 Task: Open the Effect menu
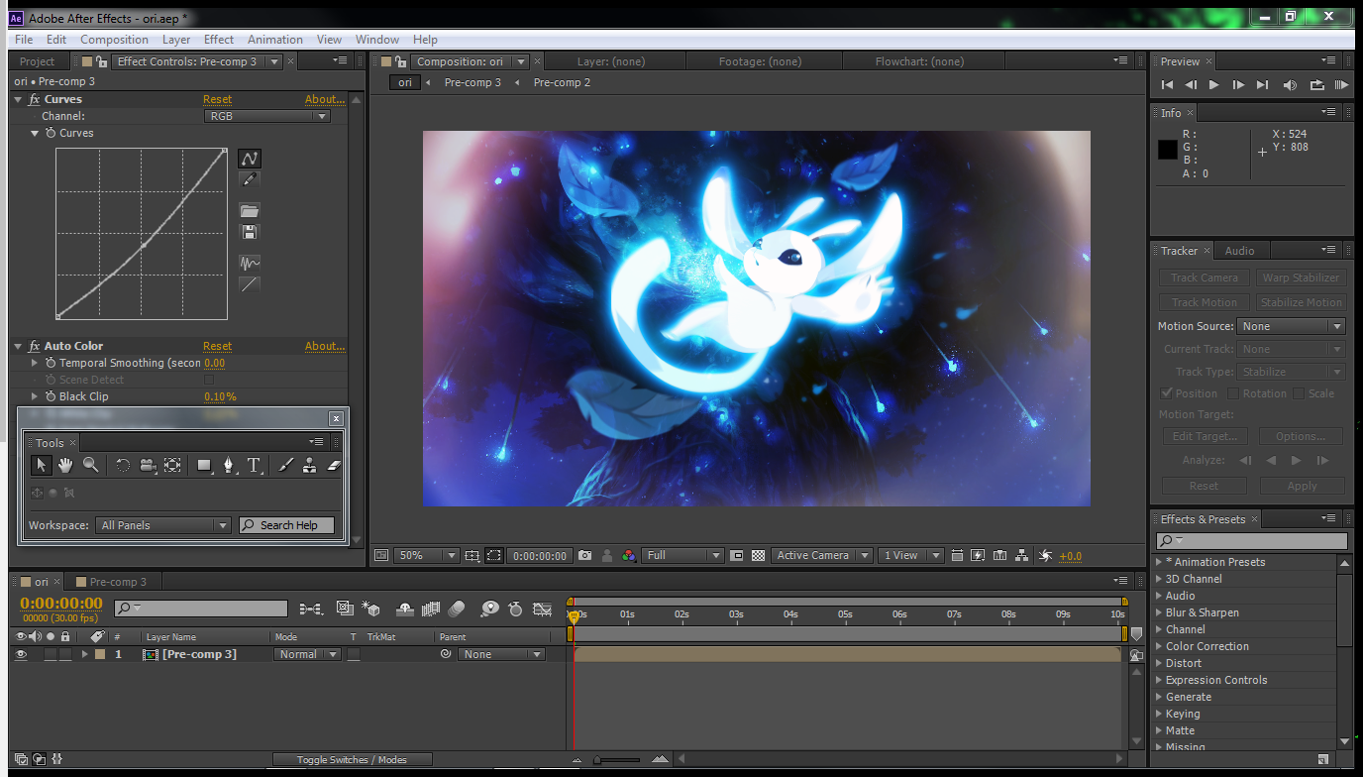[219, 40]
